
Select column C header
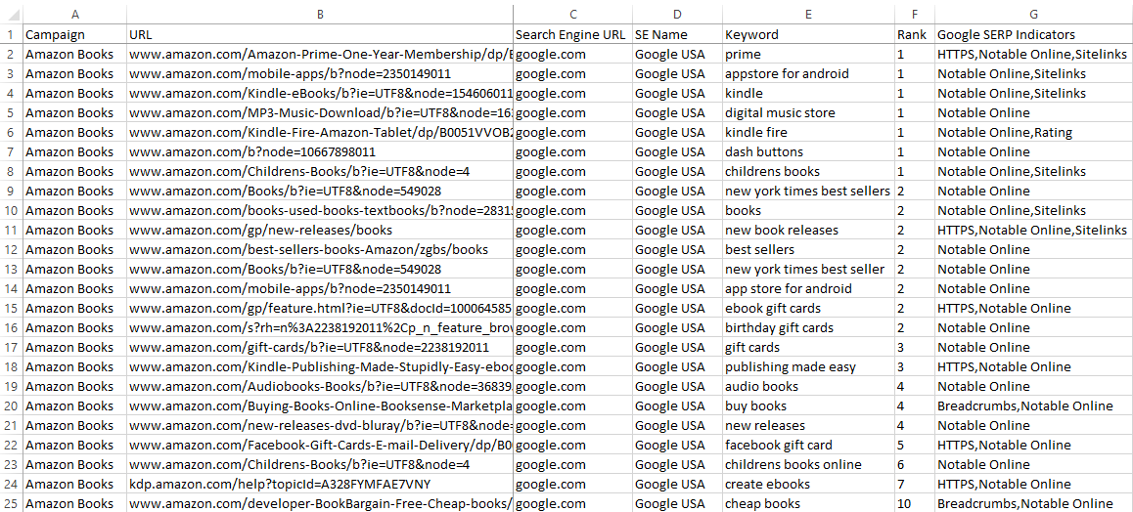pyautogui.click(x=573, y=13)
